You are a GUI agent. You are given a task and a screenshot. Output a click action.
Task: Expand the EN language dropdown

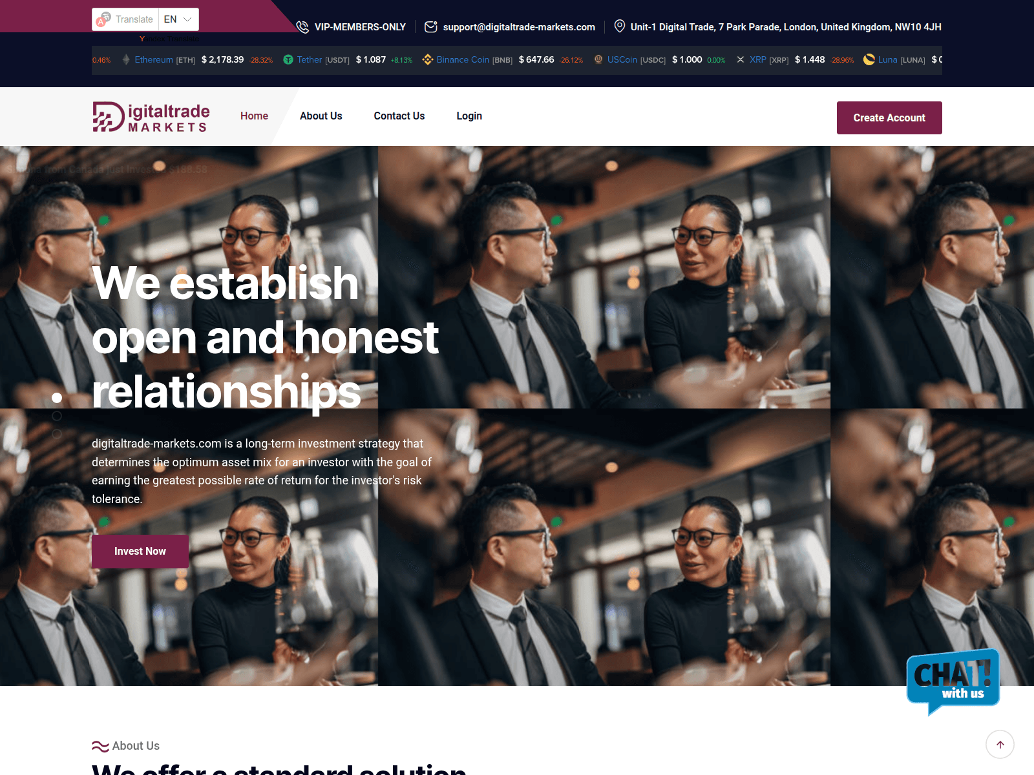tap(178, 19)
